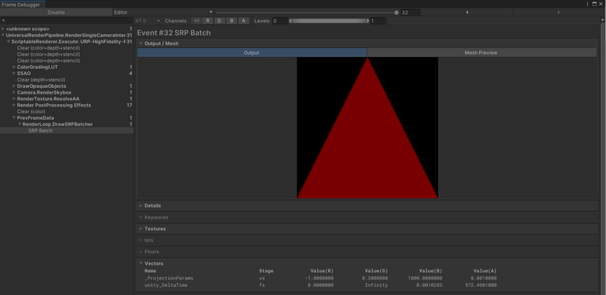This screenshot has width=606, height=295.
Task: Expand the SSAO tree item
Action: (x=14, y=73)
